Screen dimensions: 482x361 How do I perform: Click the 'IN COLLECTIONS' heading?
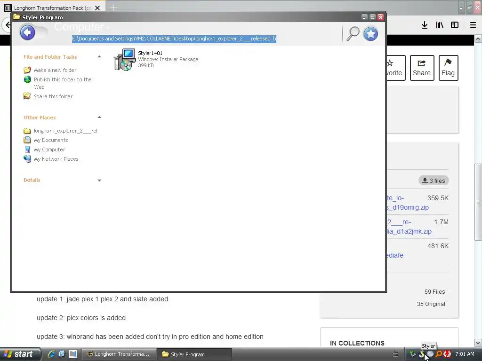pos(357,343)
